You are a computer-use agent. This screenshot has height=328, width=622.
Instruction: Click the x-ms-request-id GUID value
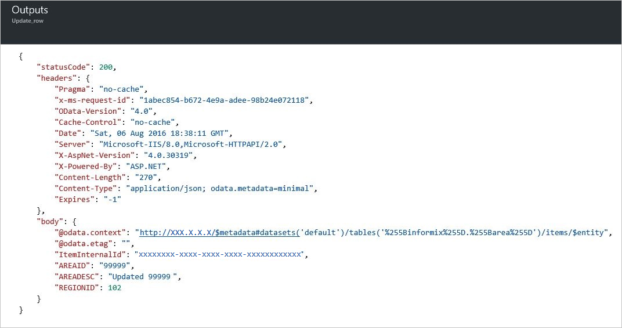pyautogui.click(x=224, y=100)
